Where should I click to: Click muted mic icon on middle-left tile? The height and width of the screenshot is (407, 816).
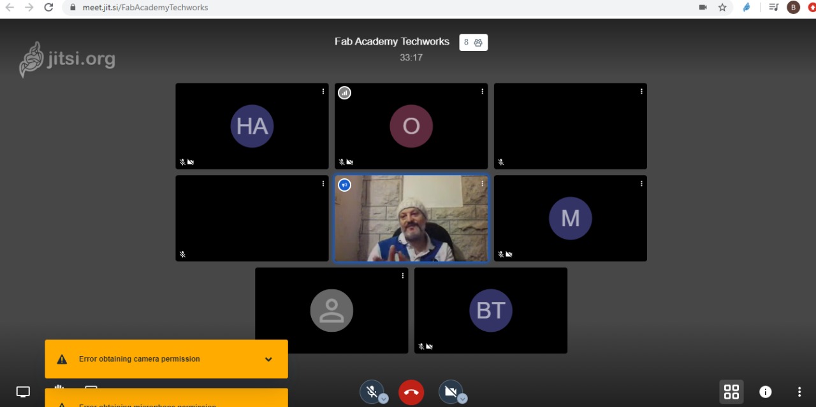182,254
